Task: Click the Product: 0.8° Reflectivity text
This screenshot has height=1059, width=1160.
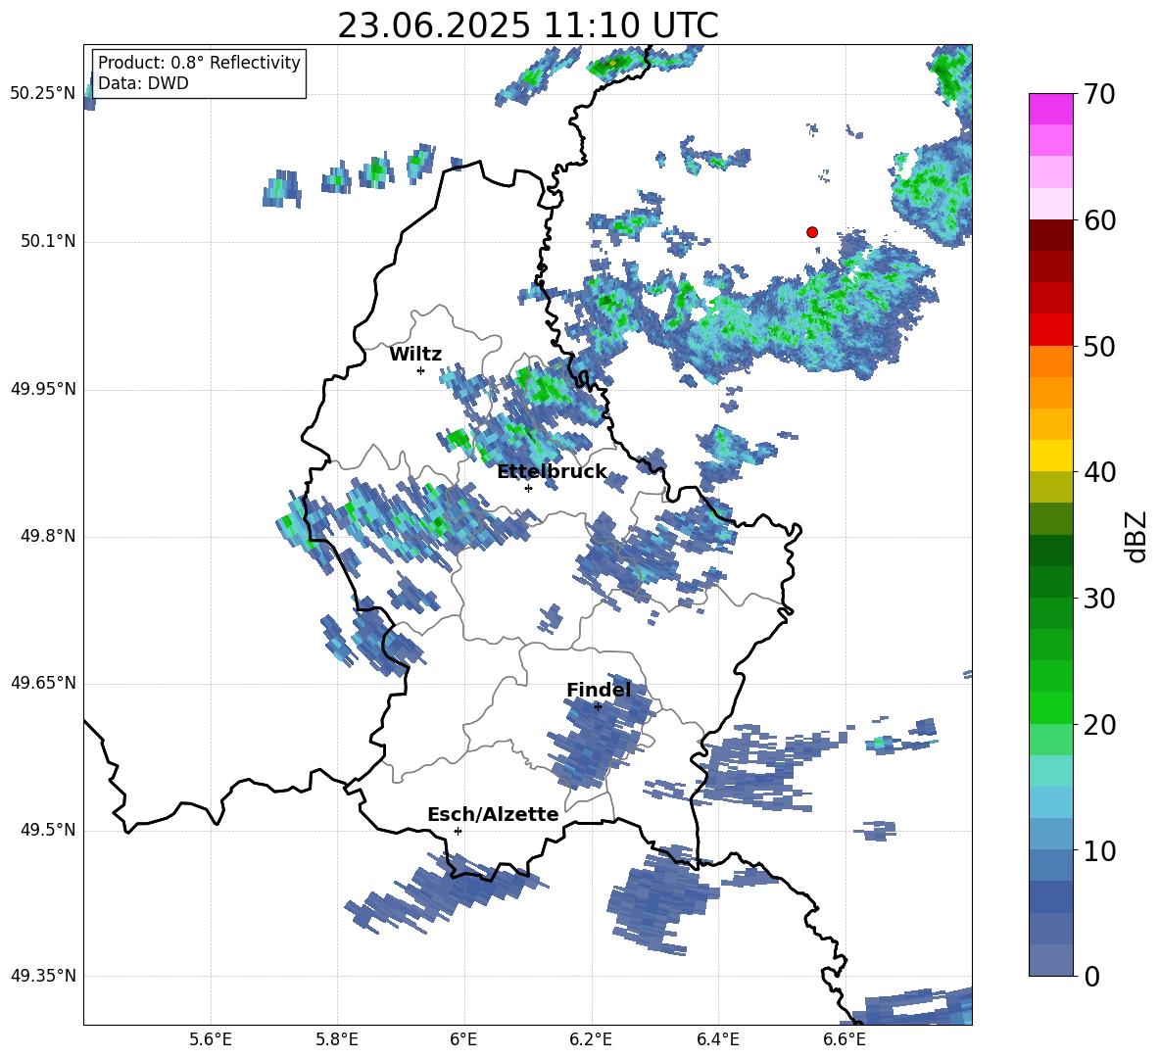Action: click(x=199, y=63)
